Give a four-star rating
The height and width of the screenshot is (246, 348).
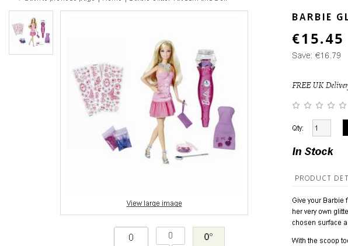[x=331, y=106]
